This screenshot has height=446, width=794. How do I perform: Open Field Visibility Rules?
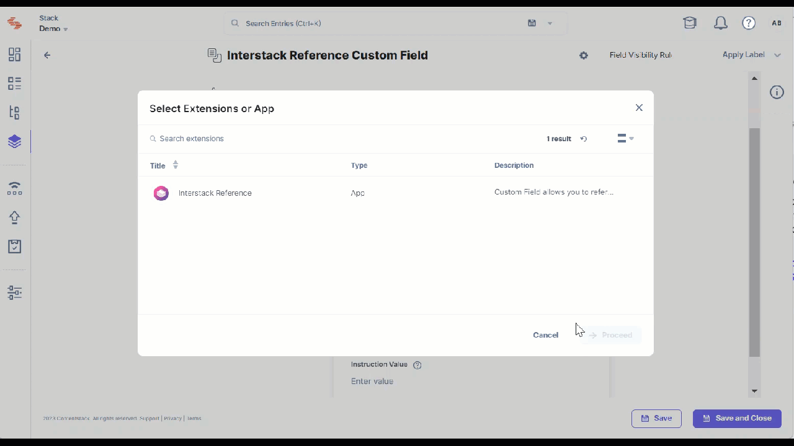[641, 55]
